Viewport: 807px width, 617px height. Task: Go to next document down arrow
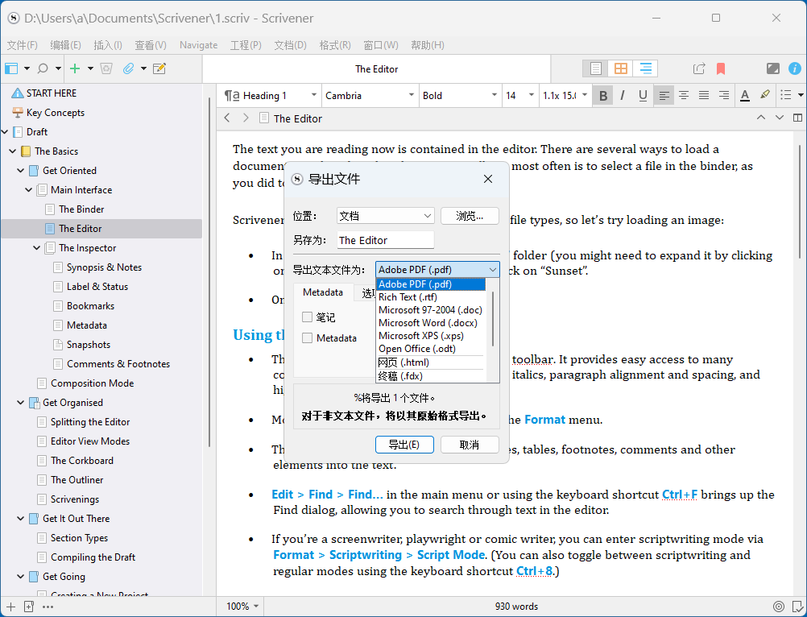click(779, 118)
